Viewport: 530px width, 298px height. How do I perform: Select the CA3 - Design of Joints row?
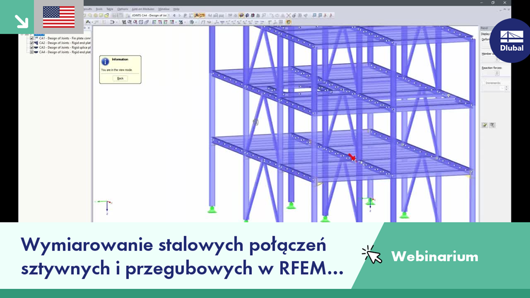[65, 48]
